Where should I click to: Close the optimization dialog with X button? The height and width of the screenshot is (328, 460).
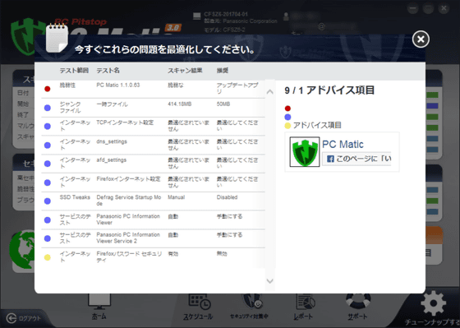[x=421, y=39]
